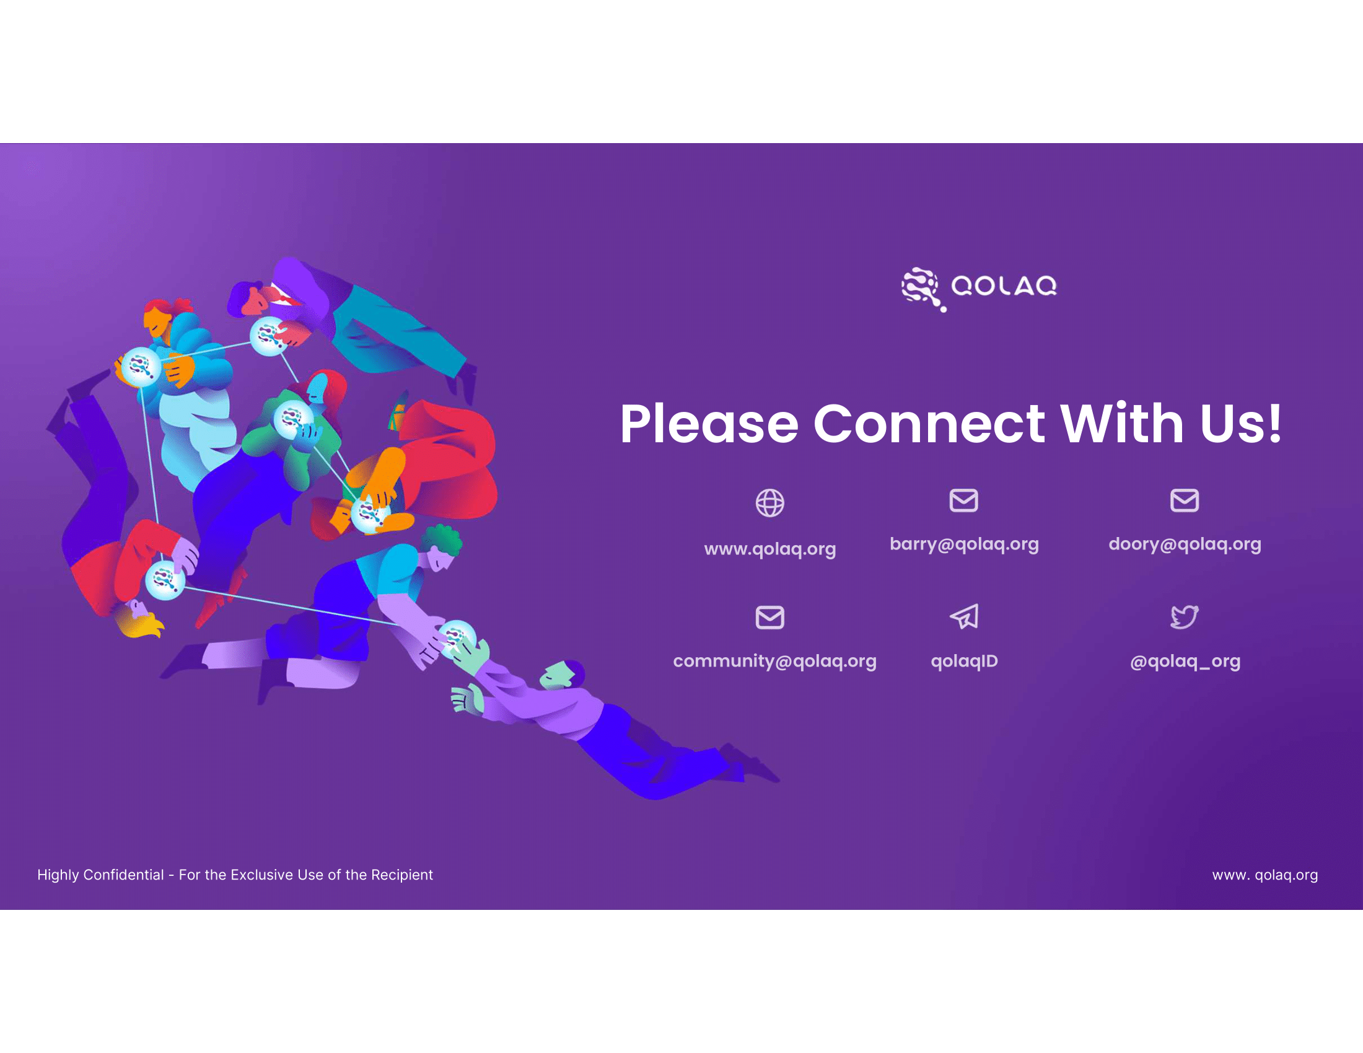Click the envelope icon above community@qolaq.org

(x=769, y=618)
